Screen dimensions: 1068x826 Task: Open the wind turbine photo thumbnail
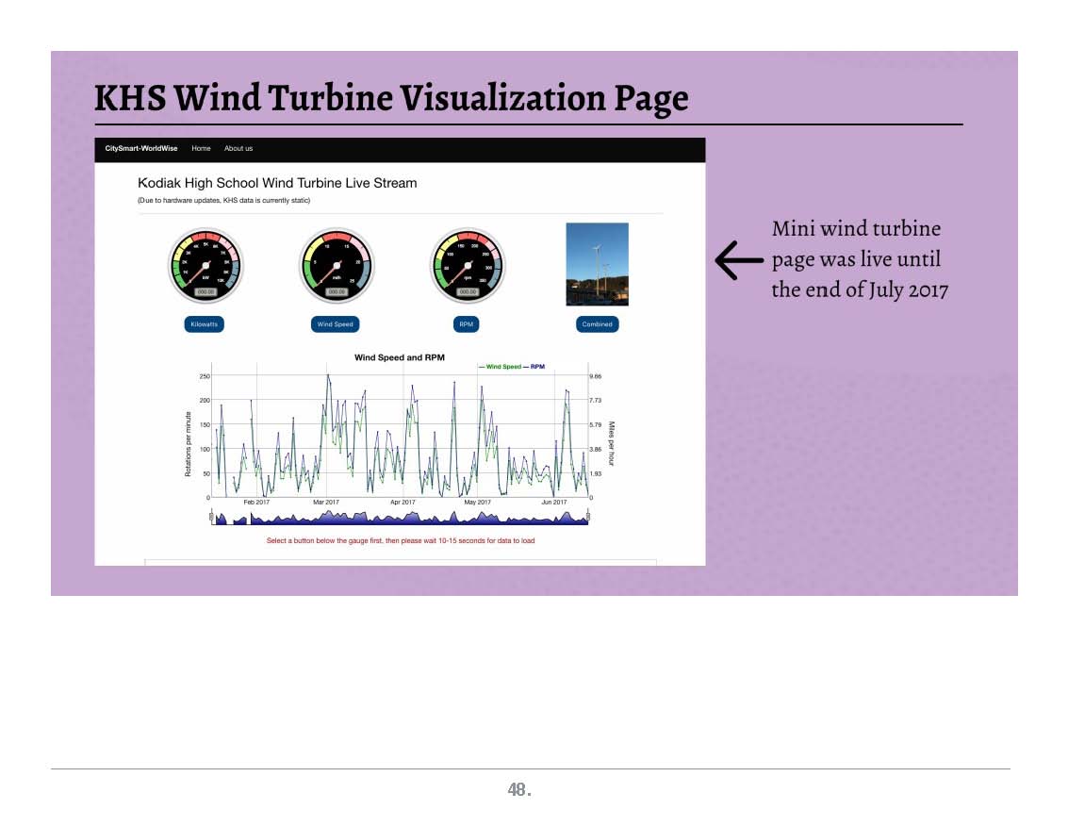coord(597,264)
